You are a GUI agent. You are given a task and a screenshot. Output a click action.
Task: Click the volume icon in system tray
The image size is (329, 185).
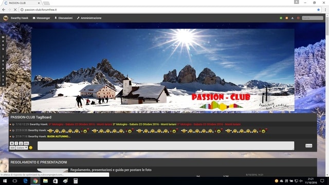click(301, 181)
